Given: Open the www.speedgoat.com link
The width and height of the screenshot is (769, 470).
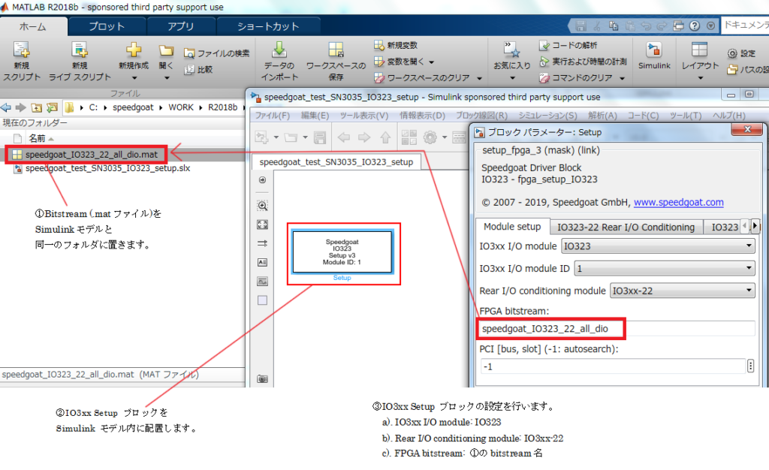Looking at the screenshot, I should [678, 201].
